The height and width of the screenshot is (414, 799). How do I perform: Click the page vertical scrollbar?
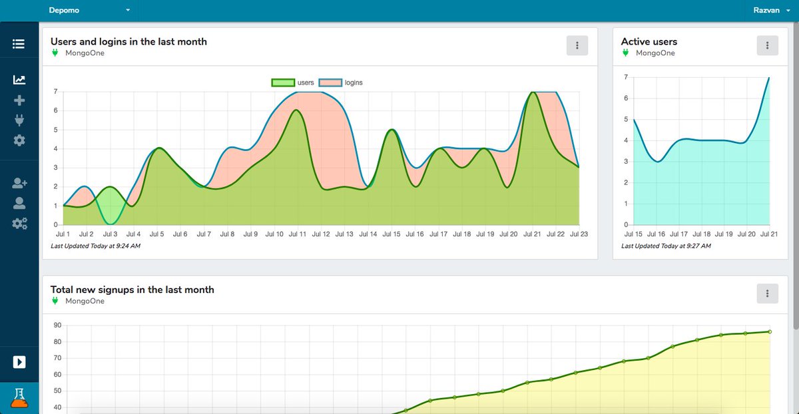(796, 175)
